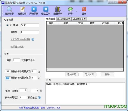Screen dimensions: 128x111
Task: Click the help icon next to 从文件导入帖子链接
Action: coord(33,39)
